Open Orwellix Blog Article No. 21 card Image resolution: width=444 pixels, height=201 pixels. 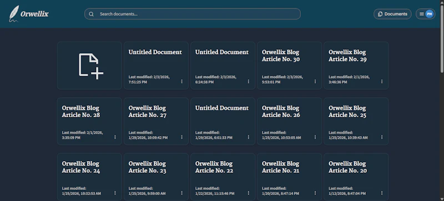click(x=289, y=177)
